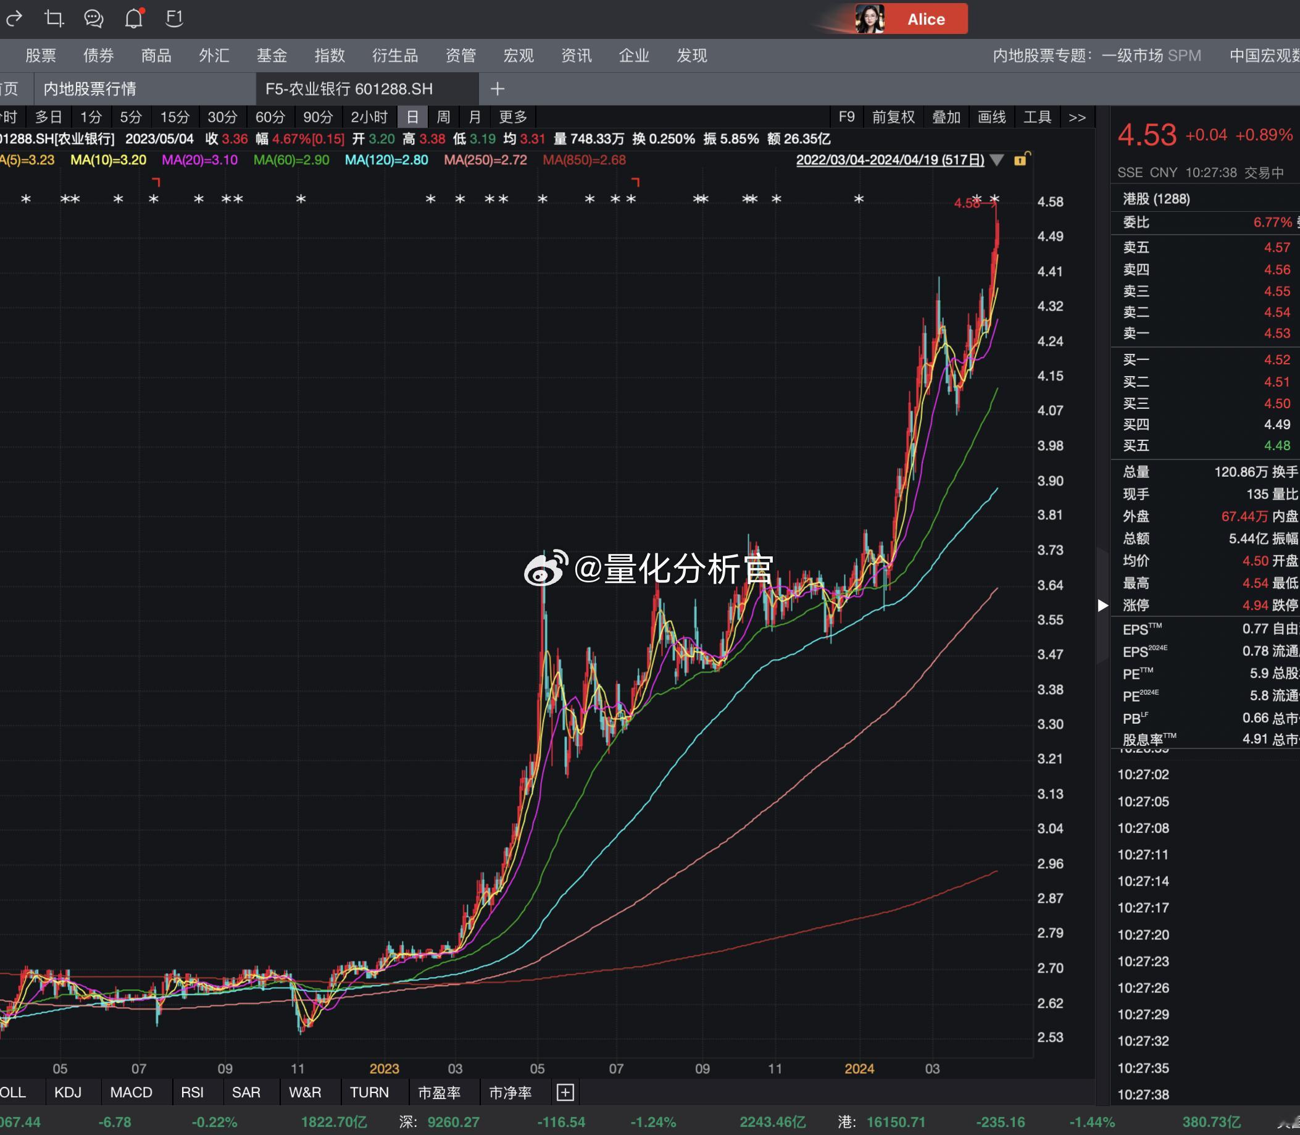Click F9 deep info button
The width and height of the screenshot is (1300, 1135).
(847, 117)
